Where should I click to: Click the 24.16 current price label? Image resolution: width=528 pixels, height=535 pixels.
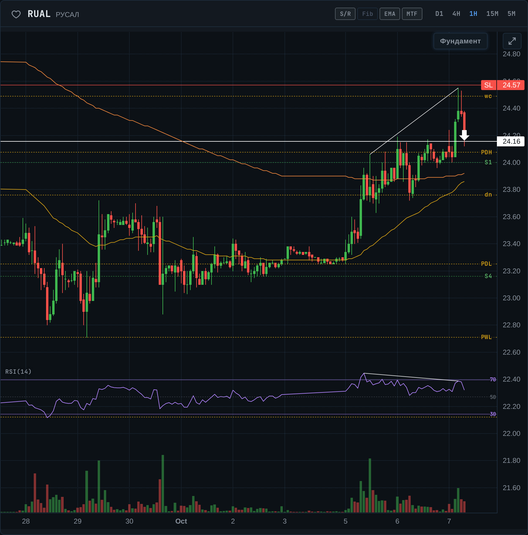click(511, 141)
